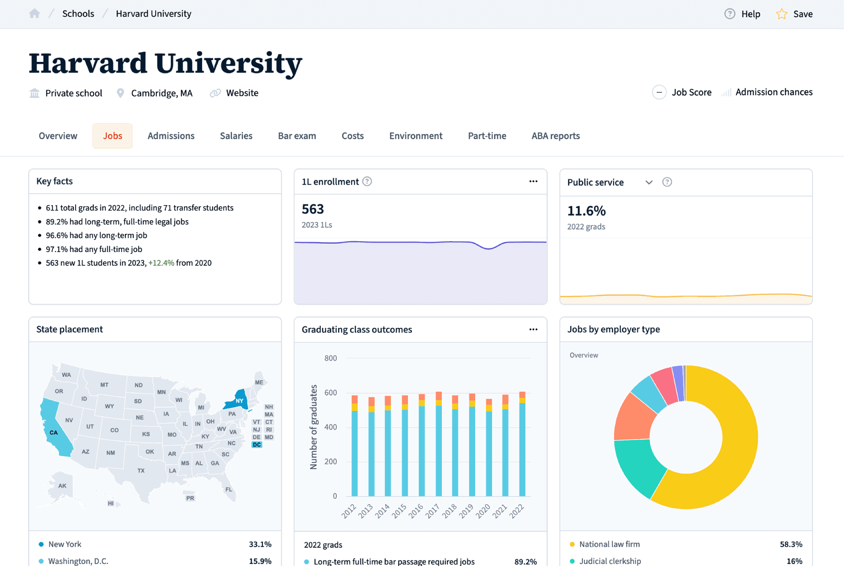Click the Admission chances bar icon
The image size is (844, 566).
pyautogui.click(x=726, y=92)
